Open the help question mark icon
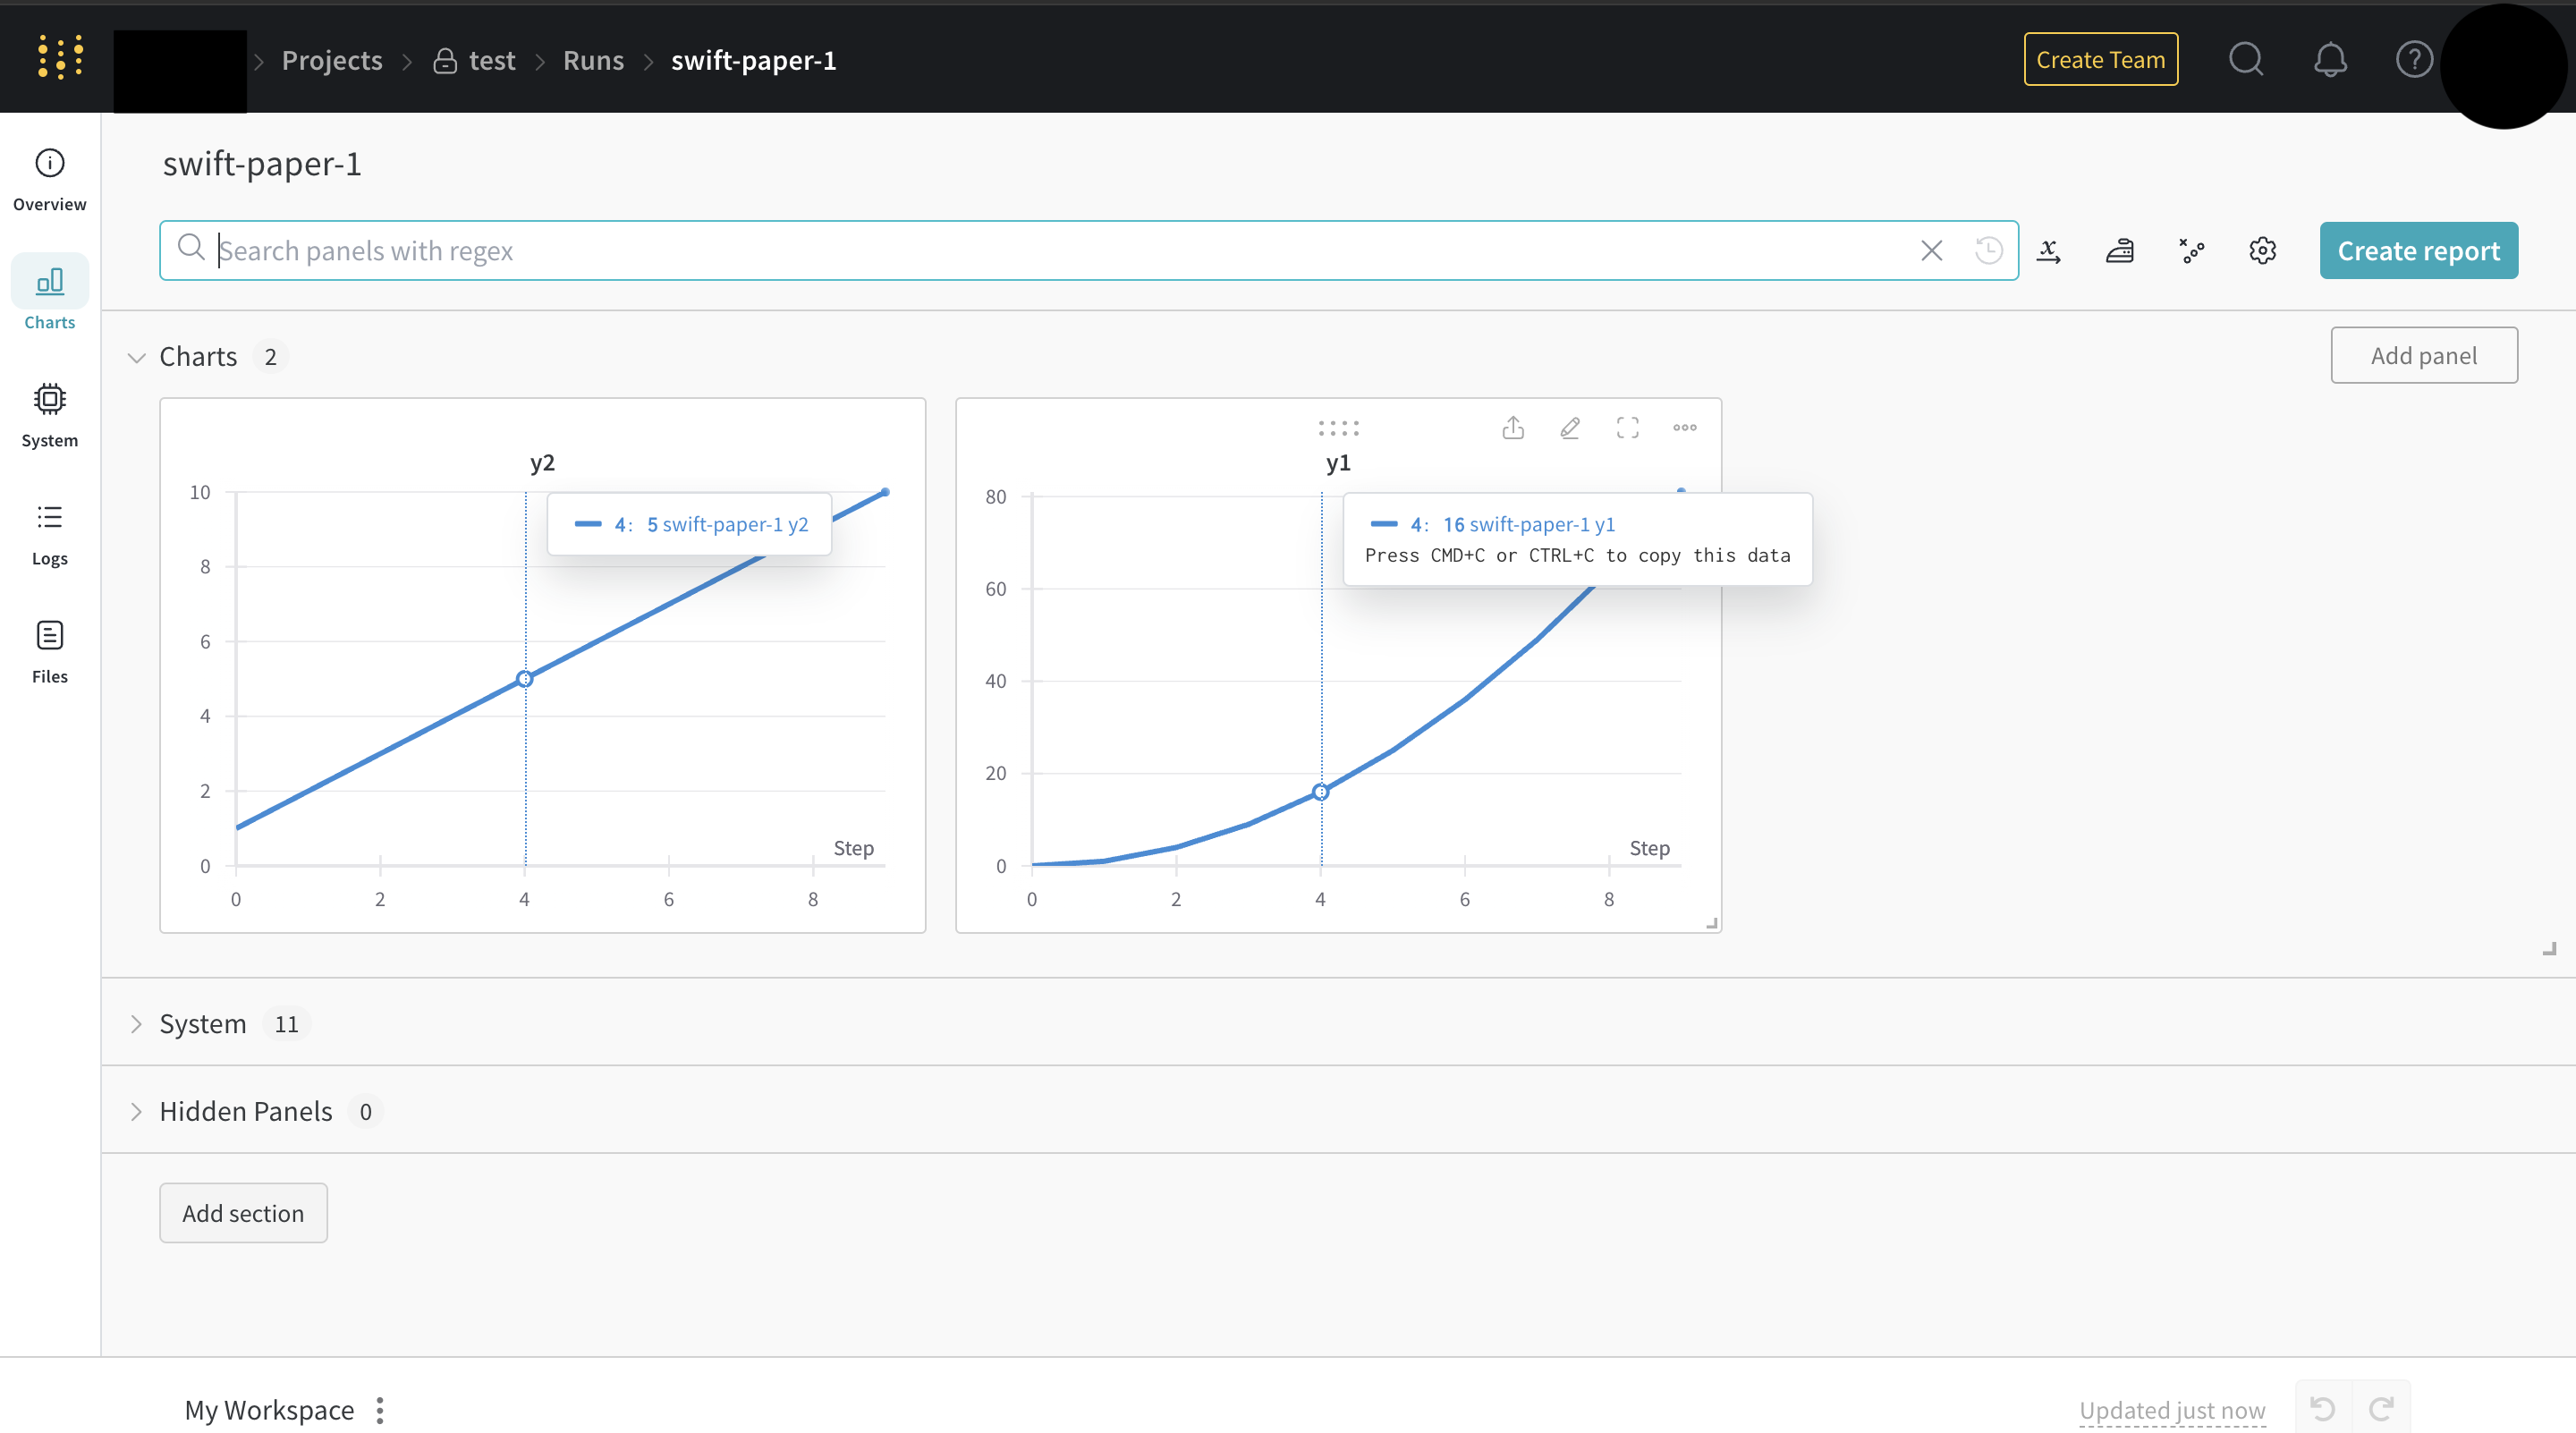2576x1433 pixels. click(x=2413, y=60)
